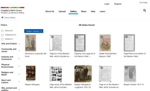Favorite the Edmond & Louisa Van der Voort photo star
This screenshot has height=91, width=150.
tap(28, 37)
